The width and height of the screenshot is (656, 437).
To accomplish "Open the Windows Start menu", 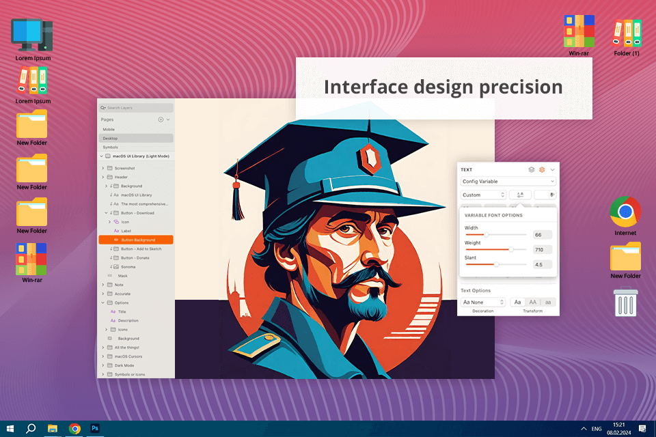I will coord(10,429).
